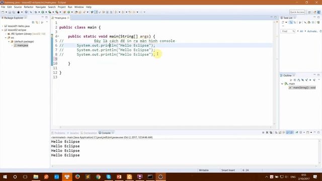Open Chrome from the taskbar
Image resolution: width=322 pixels, height=181 pixels.
click(x=98, y=176)
